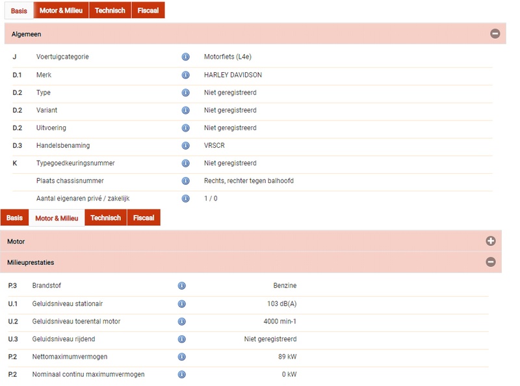The height and width of the screenshot is (386, 520).
Task: Click value Rechts, rechter tegen balhoofd
Action: [249, 181]
